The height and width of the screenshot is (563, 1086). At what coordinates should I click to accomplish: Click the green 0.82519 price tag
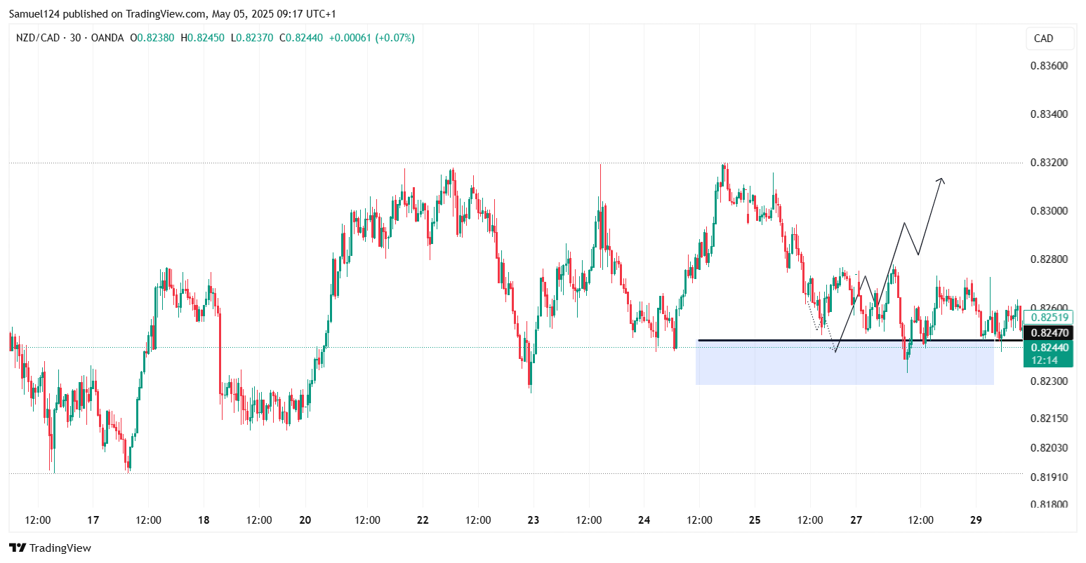tap(1048, 317)
